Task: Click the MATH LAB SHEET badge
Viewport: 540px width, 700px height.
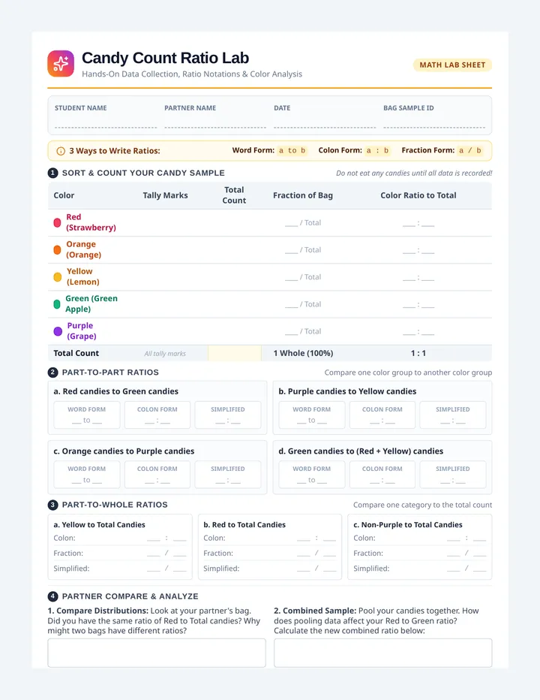Action: tap(452, 65)
